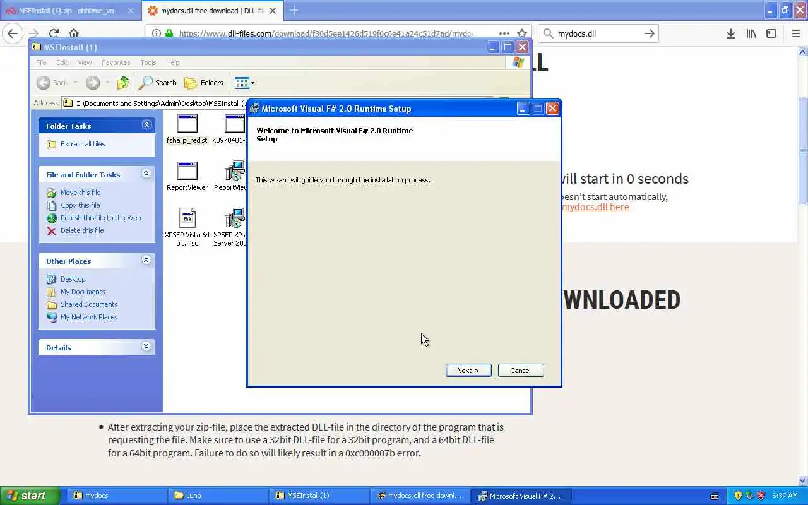Open Shared Documents from Other Places
The image size is (808, 505).
89,304
